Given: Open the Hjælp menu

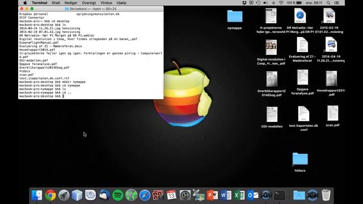Looking at the screenshot, I should tap(121, 3).
